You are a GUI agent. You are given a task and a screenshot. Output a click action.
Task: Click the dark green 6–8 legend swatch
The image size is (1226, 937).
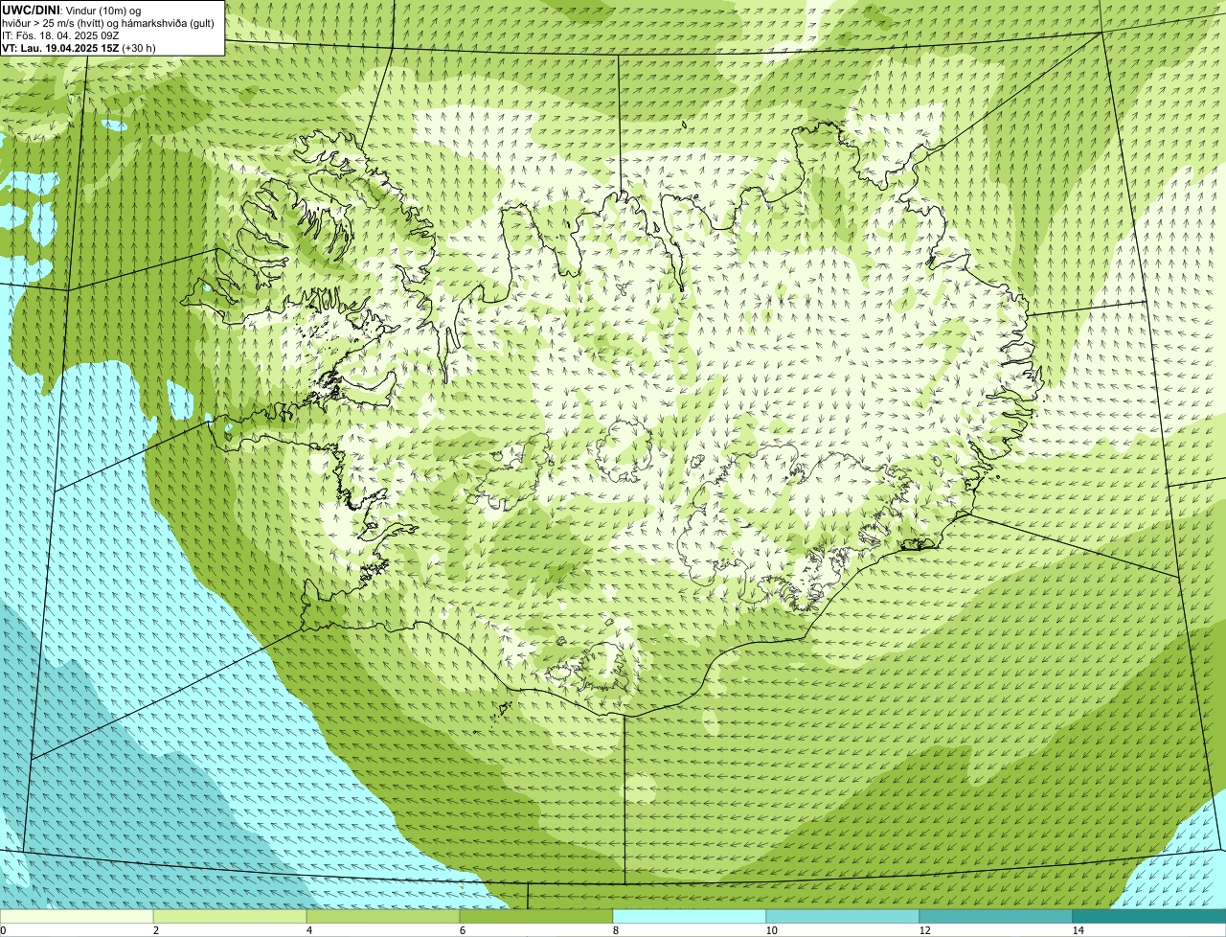(x=536, y=916)
